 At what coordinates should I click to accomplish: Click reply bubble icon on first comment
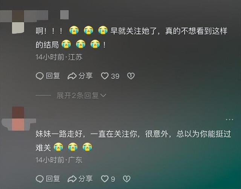point(40,76)
